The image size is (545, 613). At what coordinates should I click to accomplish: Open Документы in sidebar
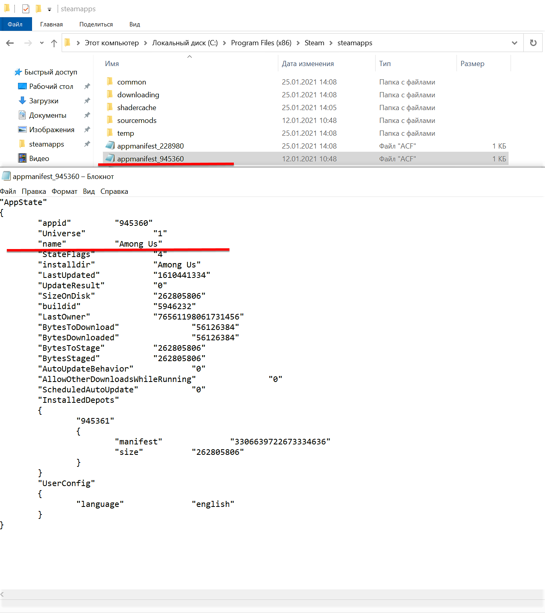pos(48,115)
